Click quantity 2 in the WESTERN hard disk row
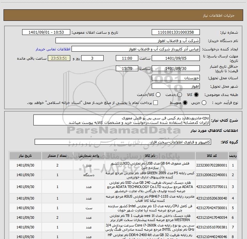This screenshot has height=239, width=247. pyautogui.click(x=57, y=218)
